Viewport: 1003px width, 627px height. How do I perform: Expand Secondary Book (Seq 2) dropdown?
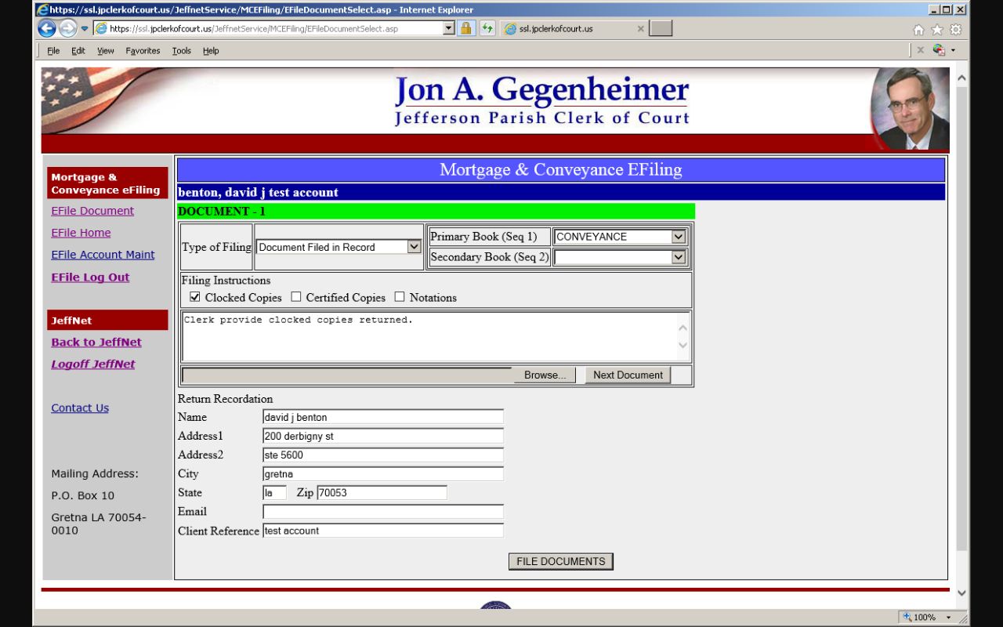click(679, 257)
